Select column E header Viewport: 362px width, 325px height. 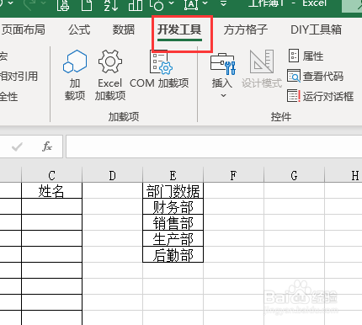coord(173,175)
